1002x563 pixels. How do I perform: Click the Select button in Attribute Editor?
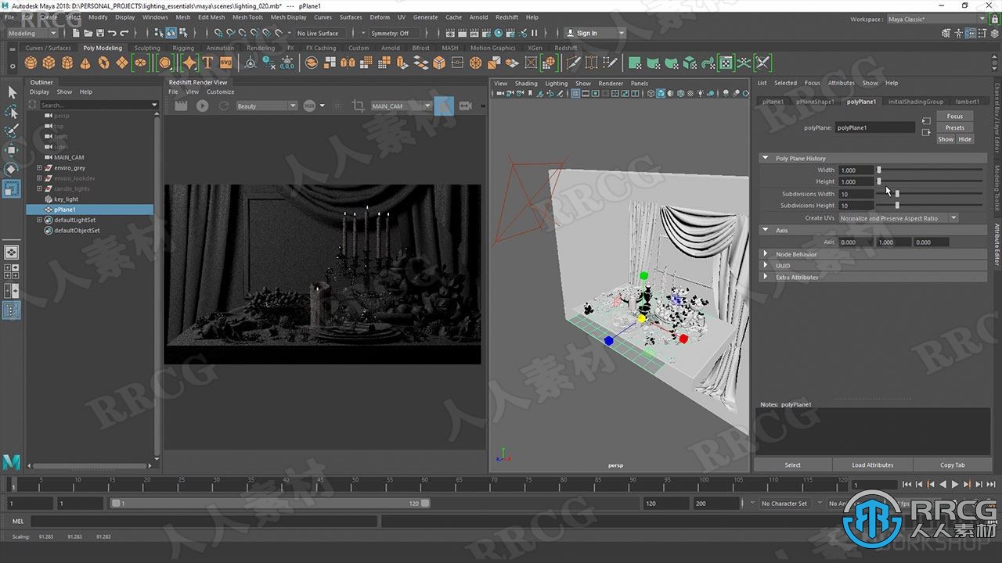point(792,464)
